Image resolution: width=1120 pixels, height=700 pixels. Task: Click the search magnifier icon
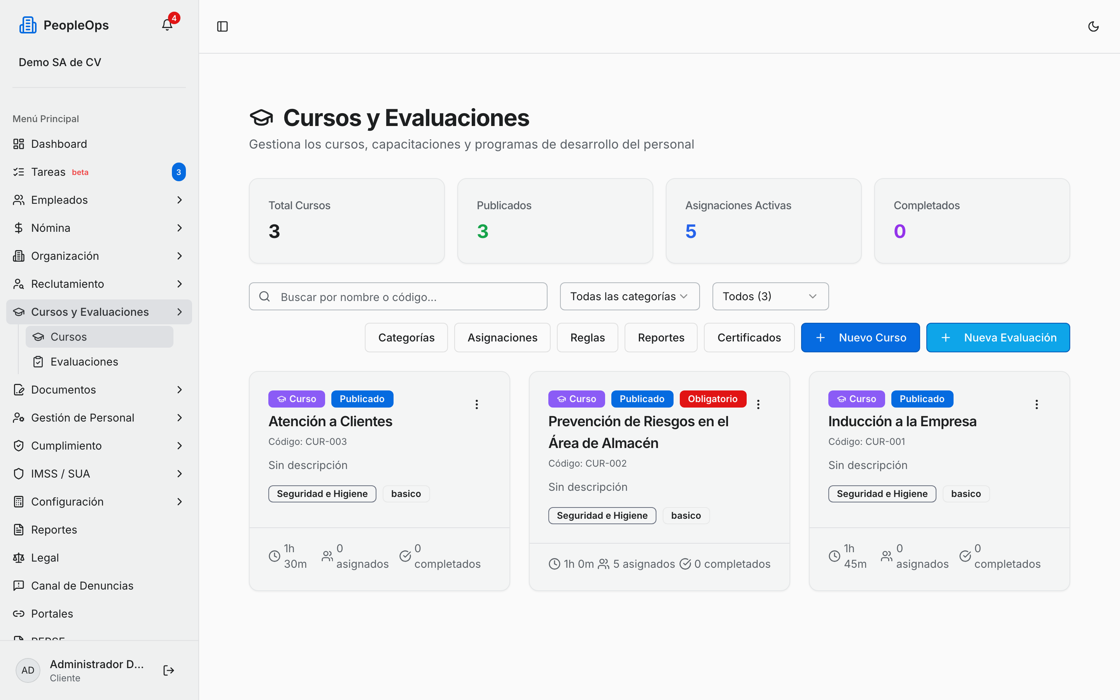click(264, 296)
